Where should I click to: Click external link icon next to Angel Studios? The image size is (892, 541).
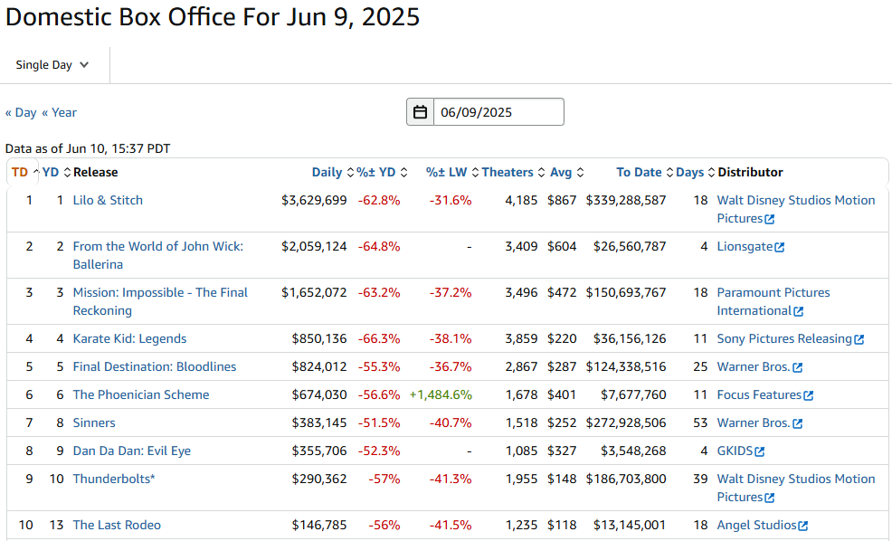802,526
